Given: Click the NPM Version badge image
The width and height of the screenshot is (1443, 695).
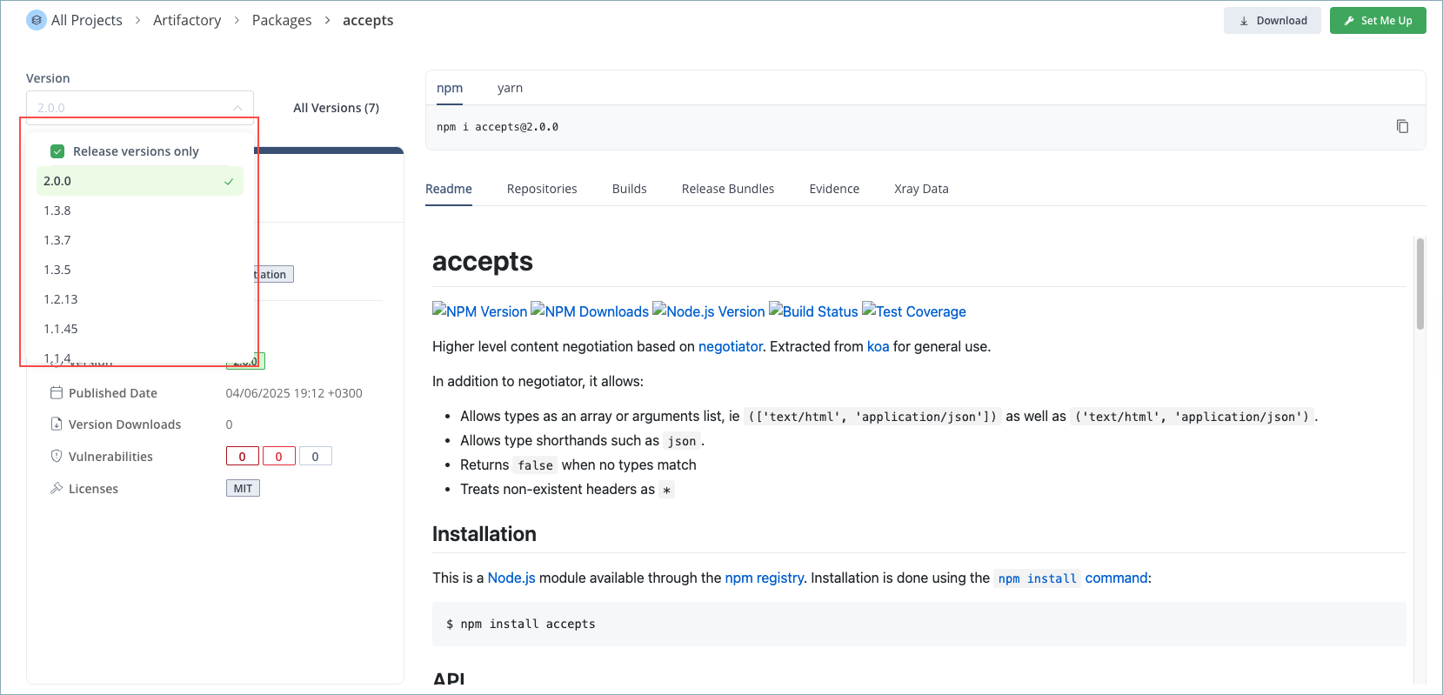Looking at the screenshot, I should click(479, 311).
